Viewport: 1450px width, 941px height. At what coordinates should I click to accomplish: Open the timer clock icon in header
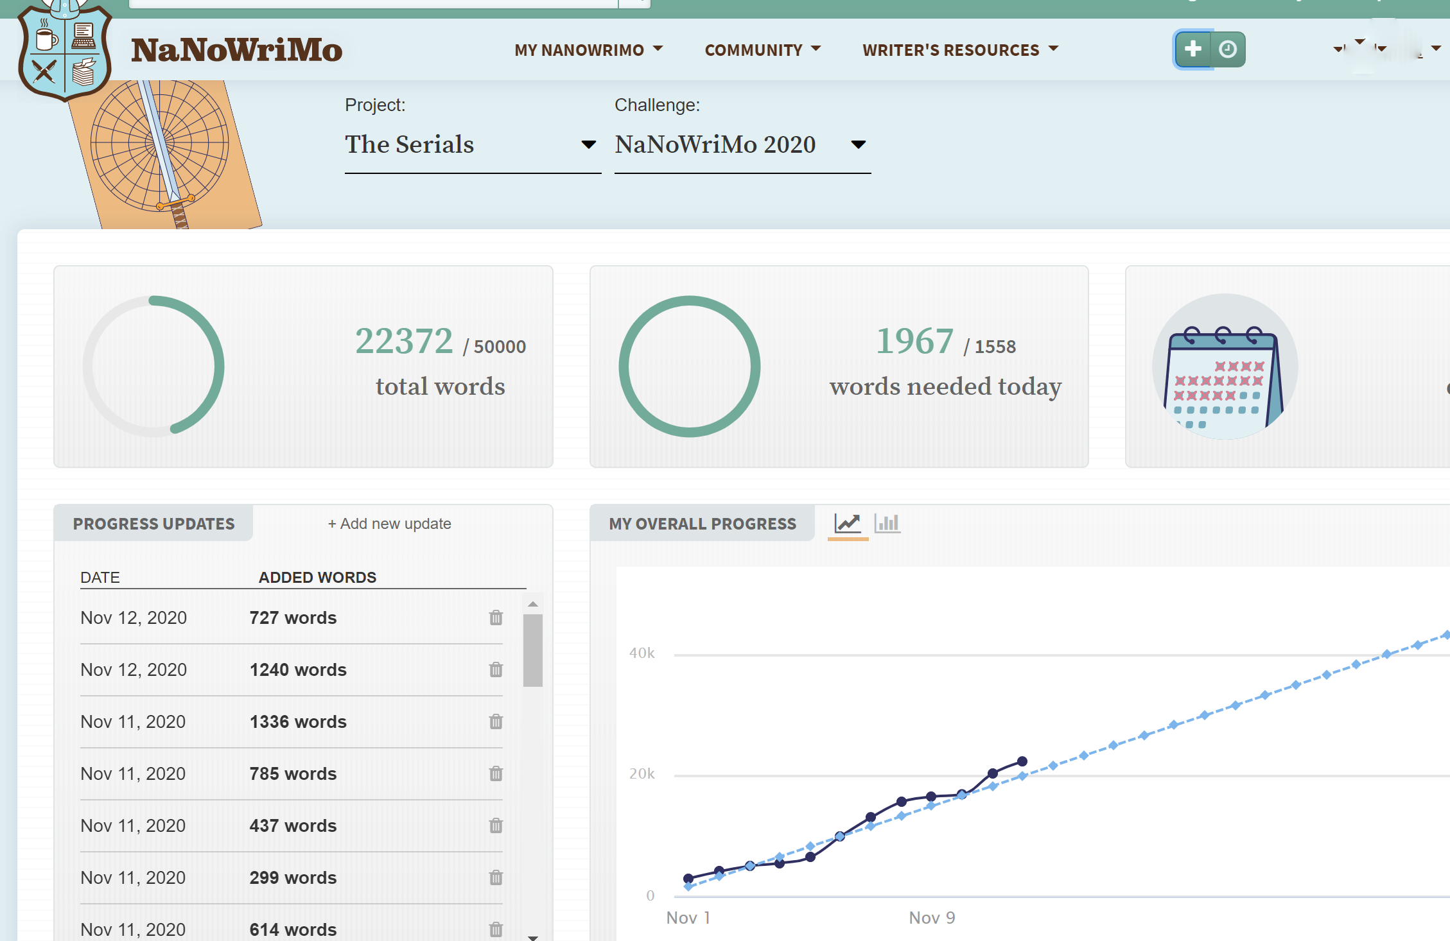point(1228,49)
